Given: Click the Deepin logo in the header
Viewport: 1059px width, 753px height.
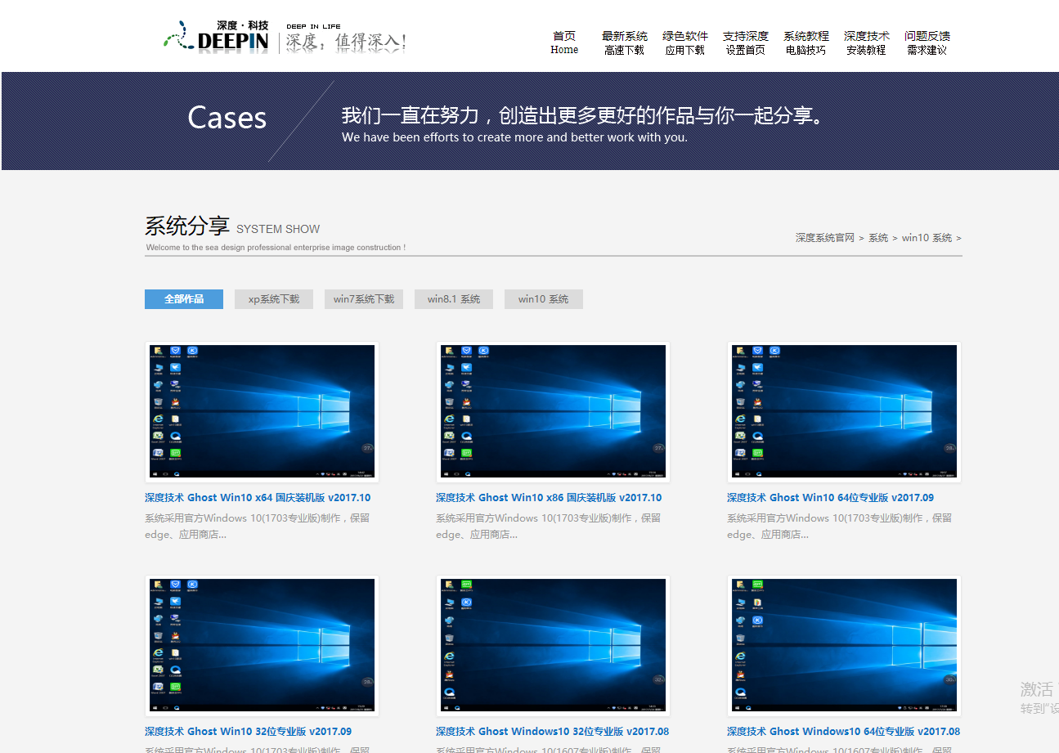Looking at the screenshot, I should point(217,38).
